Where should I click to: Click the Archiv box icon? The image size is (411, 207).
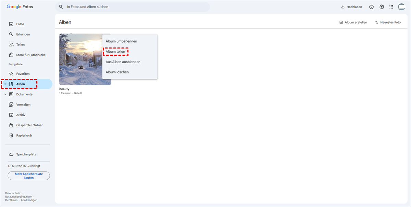click(x=11, y=115)
